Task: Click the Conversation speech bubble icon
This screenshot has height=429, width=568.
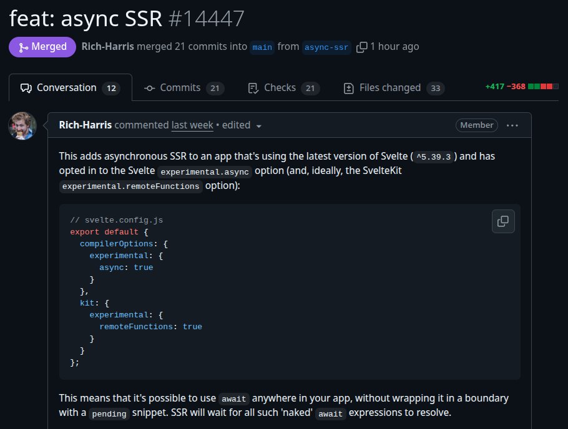Action: click(x=26, y=88)
